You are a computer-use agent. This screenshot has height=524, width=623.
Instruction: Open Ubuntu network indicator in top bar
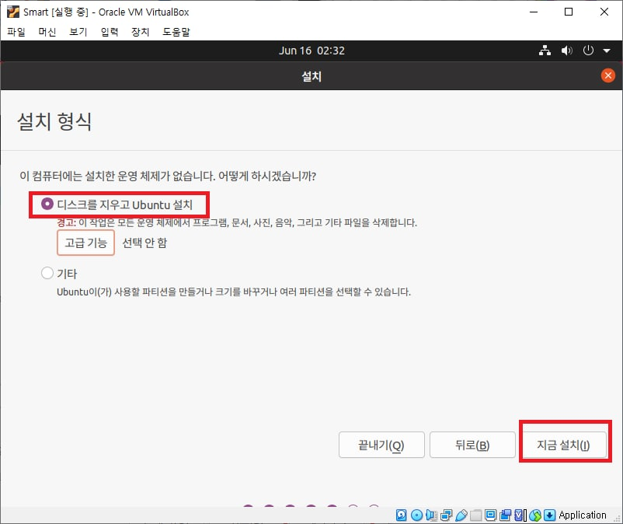[545, 51]
